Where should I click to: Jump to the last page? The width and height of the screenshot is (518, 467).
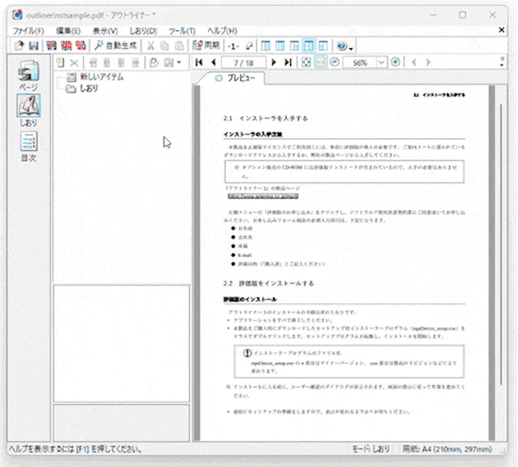[x=287, y=63]
